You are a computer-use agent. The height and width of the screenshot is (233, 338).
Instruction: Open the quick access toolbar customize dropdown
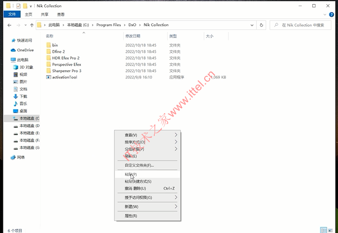pyautogui.click(x=30, y=6)
